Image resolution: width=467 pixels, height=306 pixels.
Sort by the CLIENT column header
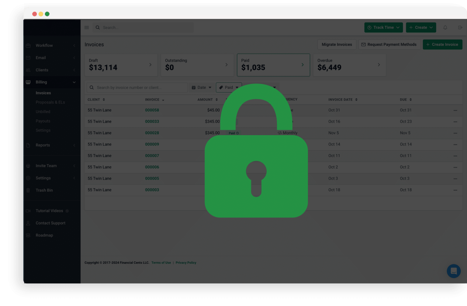point(96,100)
